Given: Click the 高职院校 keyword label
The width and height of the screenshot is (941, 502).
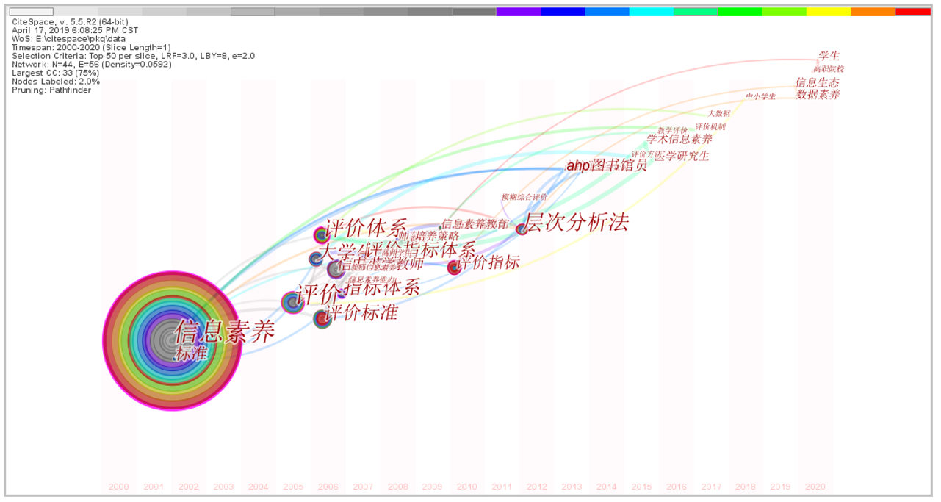Looking at the screenshot, I should [829, 69].
